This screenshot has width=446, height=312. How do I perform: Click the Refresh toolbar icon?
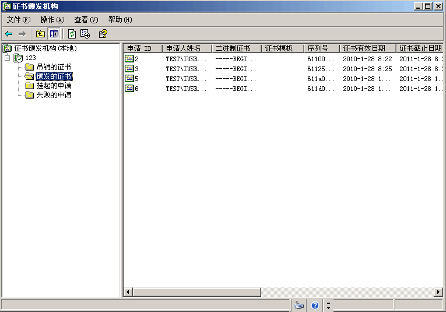pos(72,34)
